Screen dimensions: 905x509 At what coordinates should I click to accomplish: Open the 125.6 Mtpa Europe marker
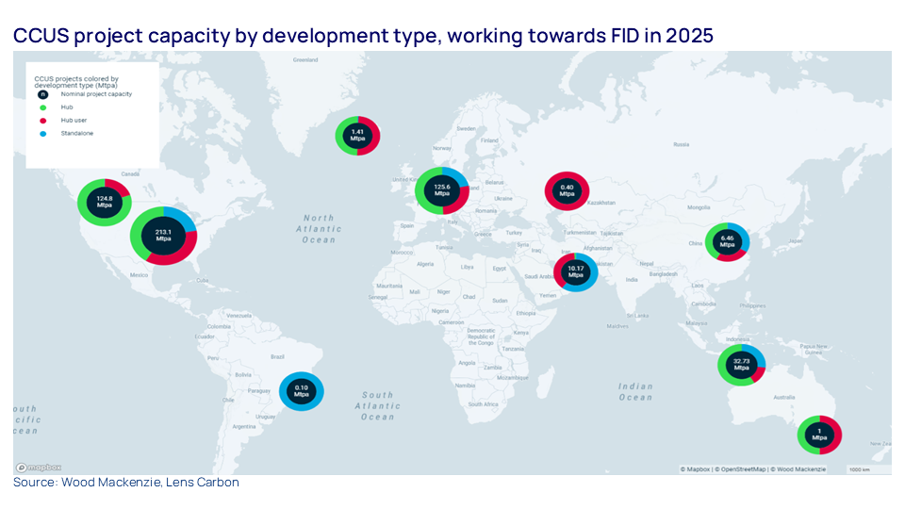pyautogui.click(x=442, y=189)
